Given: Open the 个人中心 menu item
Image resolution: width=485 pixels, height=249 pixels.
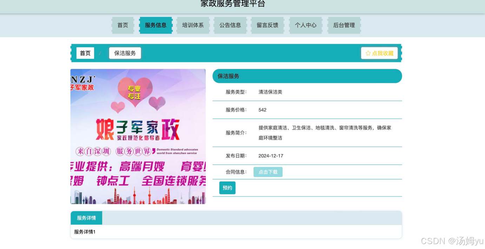Looking at the screenshot, I should click(306, 25).
